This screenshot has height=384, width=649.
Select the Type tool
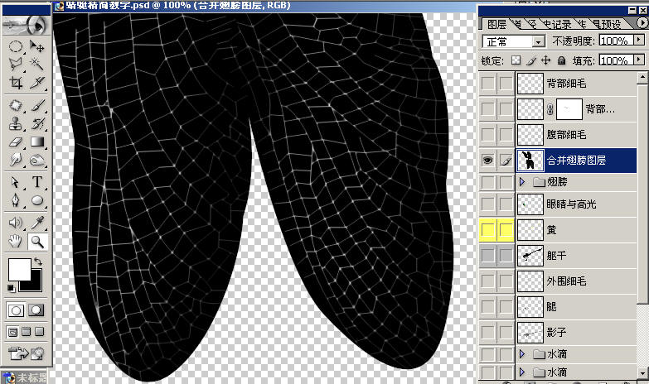[x=36, y=182]
